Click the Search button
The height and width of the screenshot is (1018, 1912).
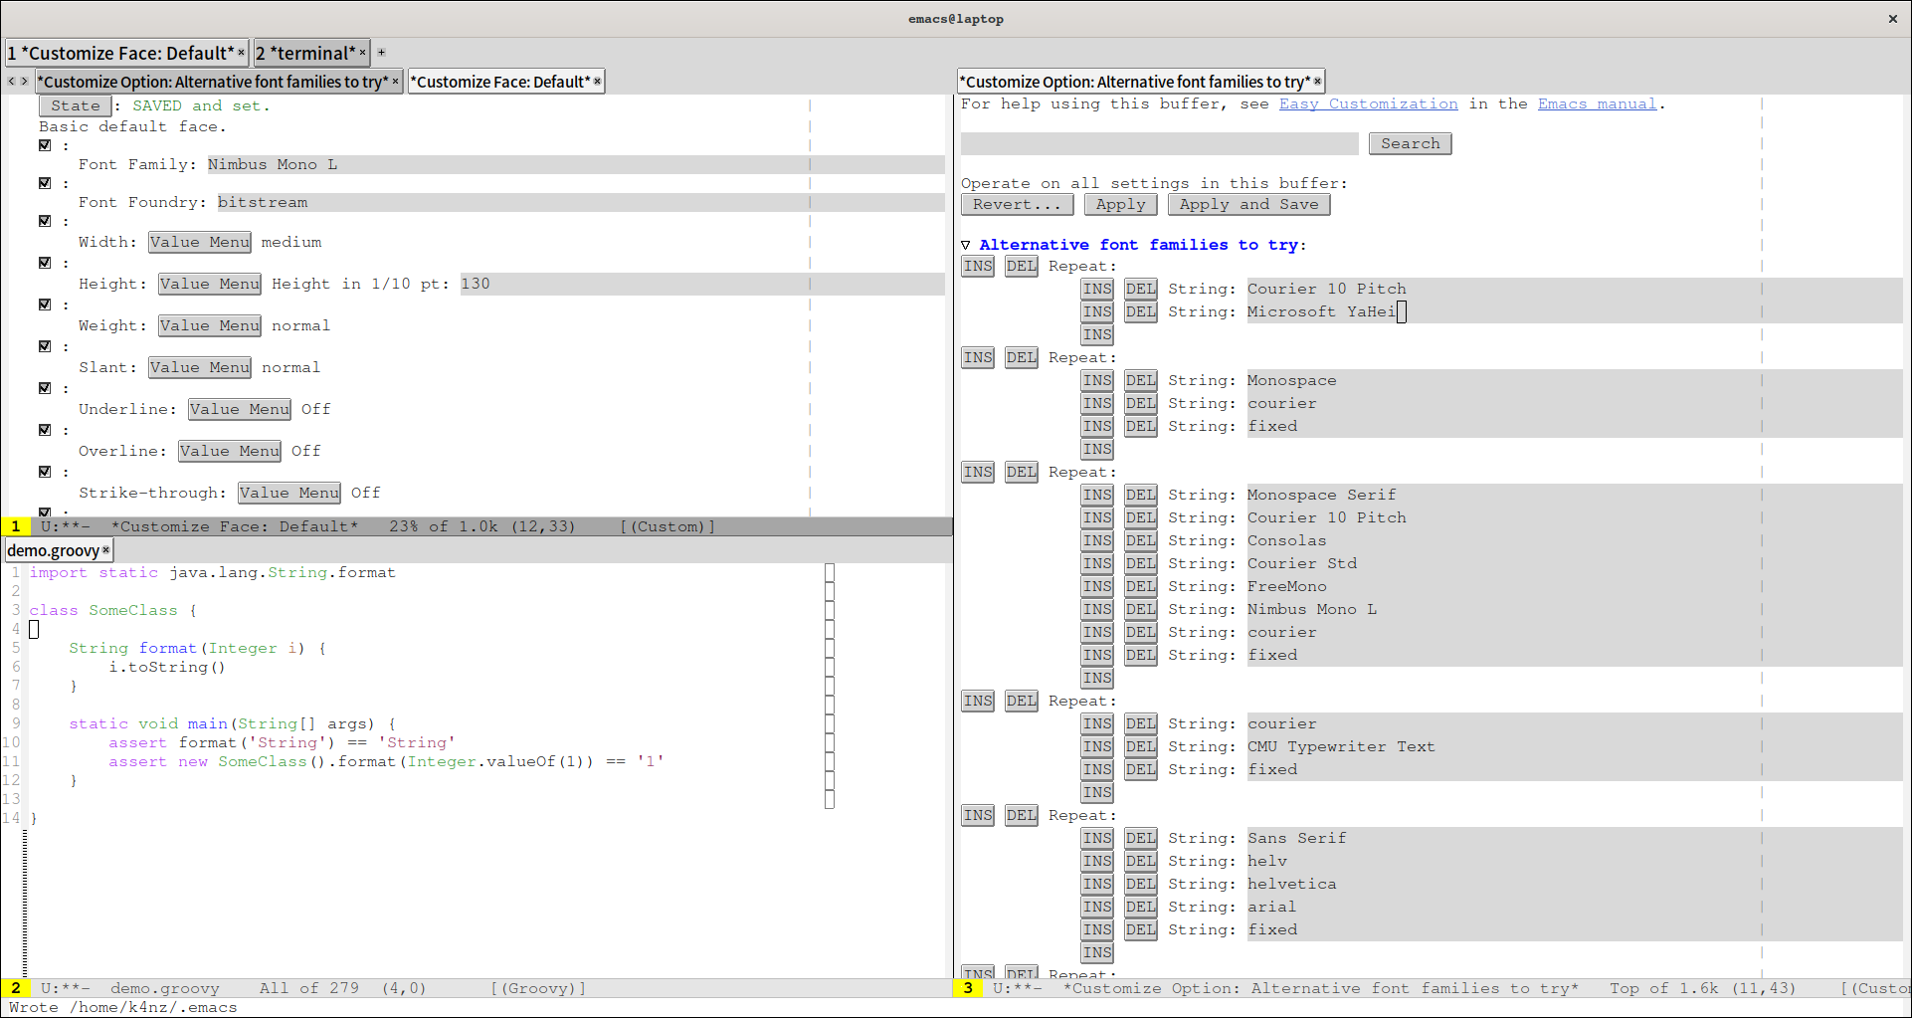(x=1410, y=143)
